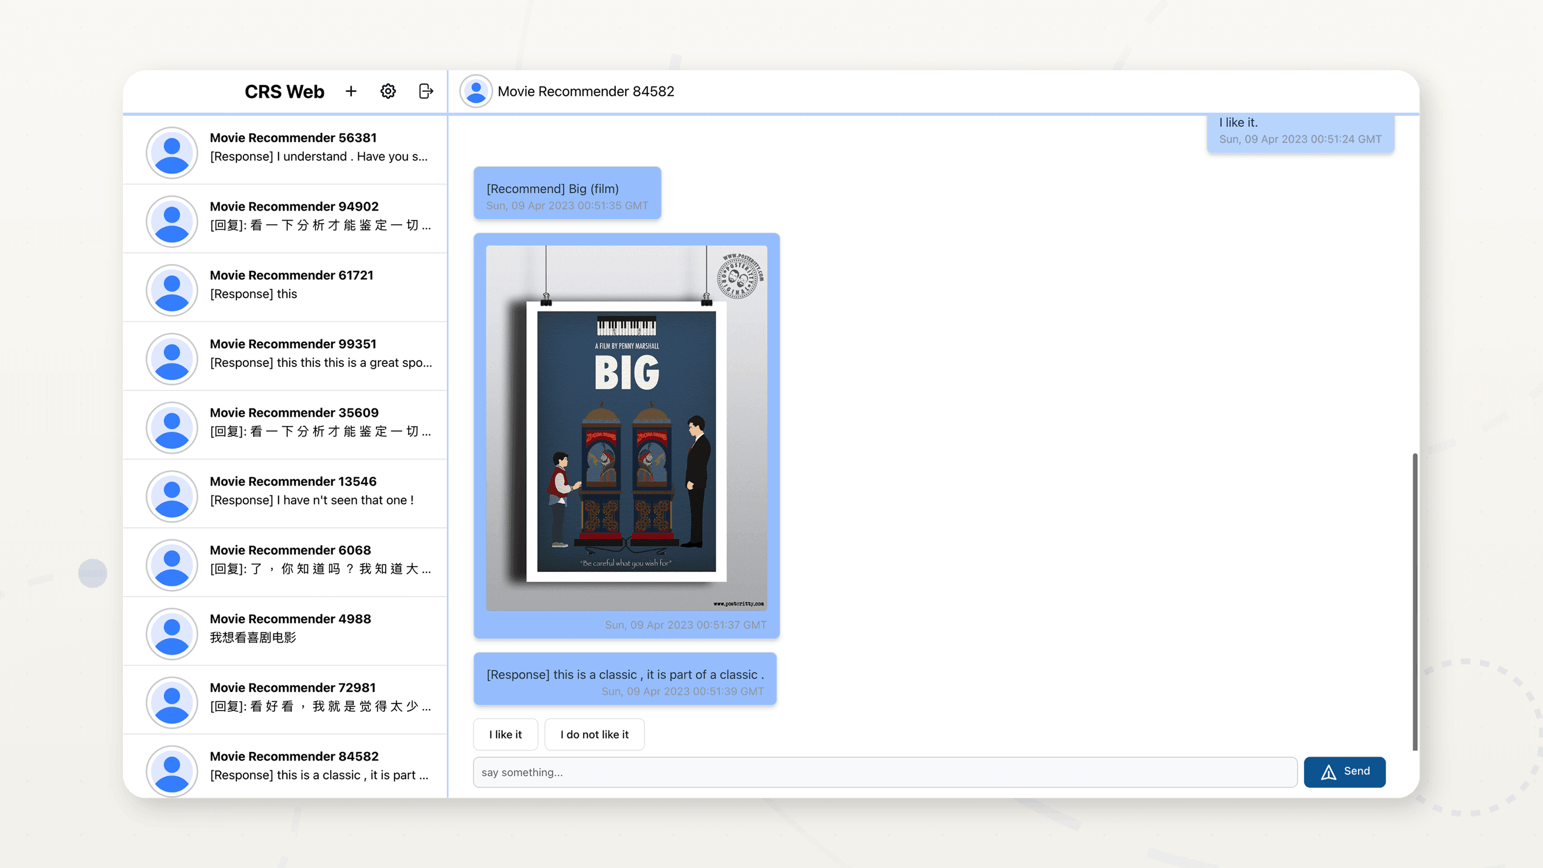The width and height of the screenshot is (1543, 868).
Task: Click the "I like it" button
Action: (505, 735)
